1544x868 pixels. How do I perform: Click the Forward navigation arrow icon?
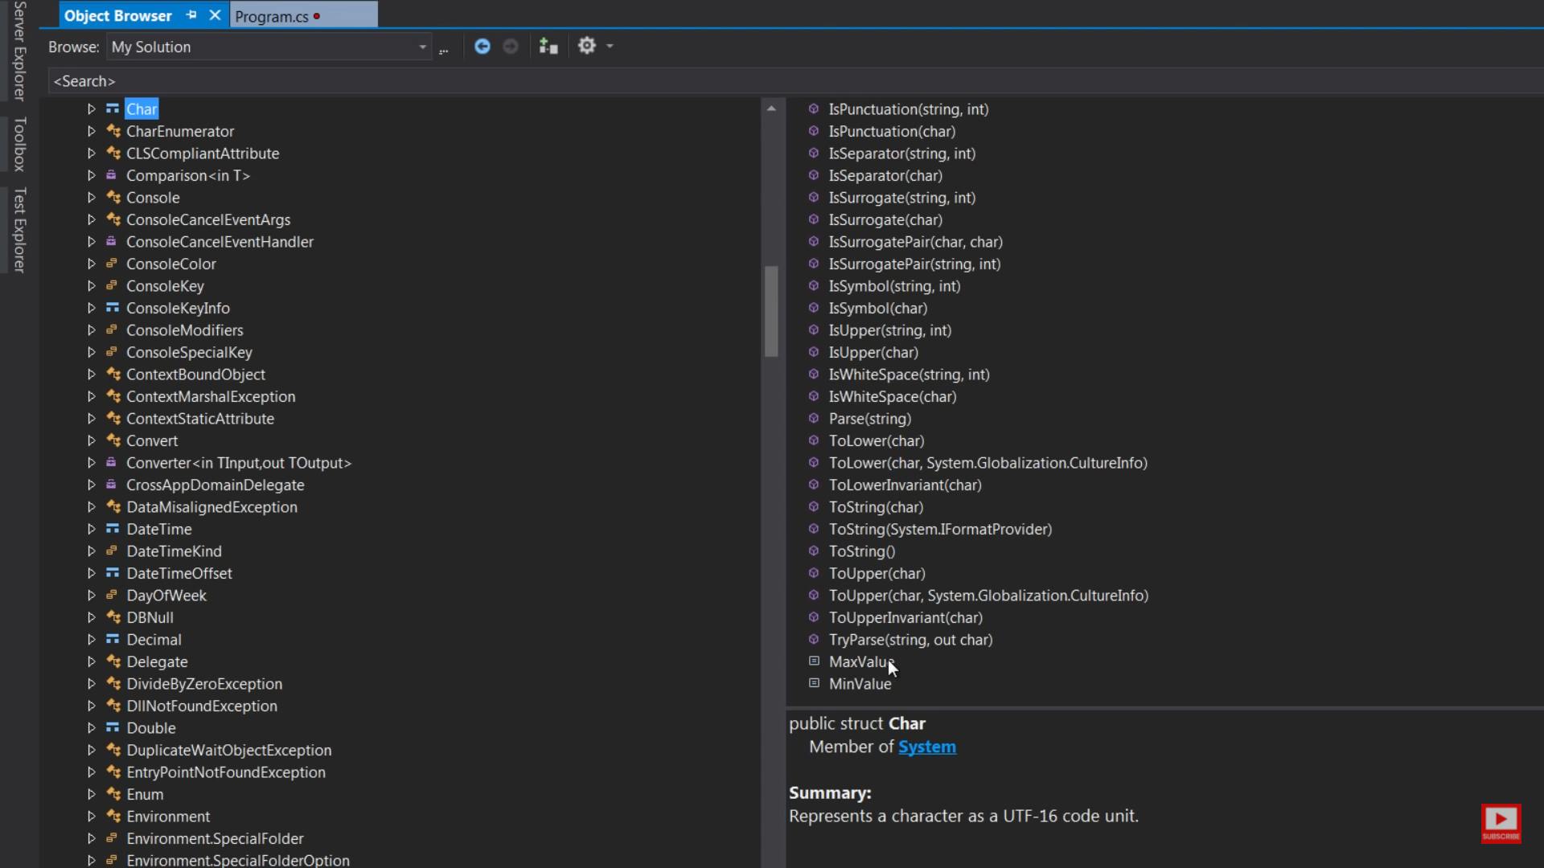pos(511,47)
